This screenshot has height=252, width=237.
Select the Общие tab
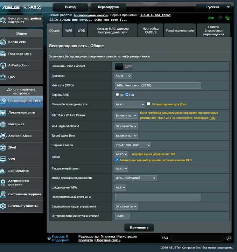(54, 30)
